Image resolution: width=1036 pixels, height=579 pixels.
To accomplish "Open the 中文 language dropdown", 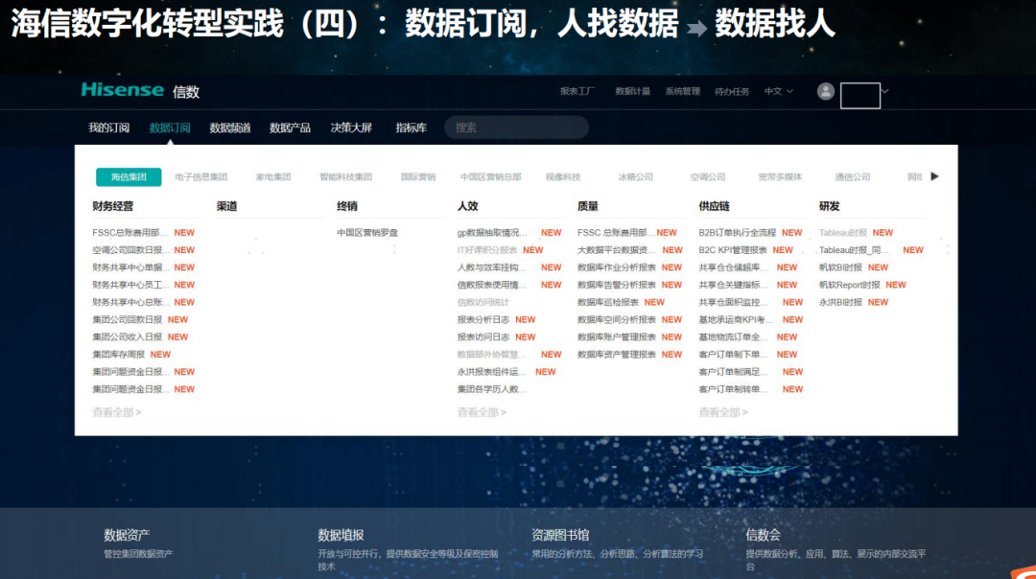I will click(778, 91).
